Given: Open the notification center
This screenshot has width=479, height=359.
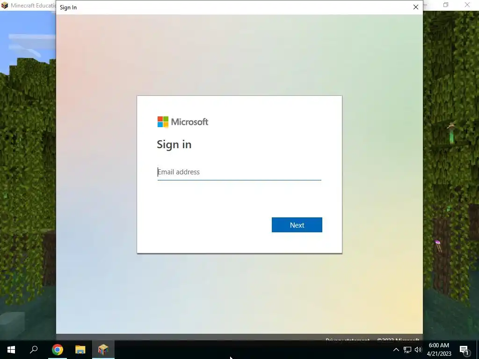Looking at the screenshot, I should [x=464, y=350].
